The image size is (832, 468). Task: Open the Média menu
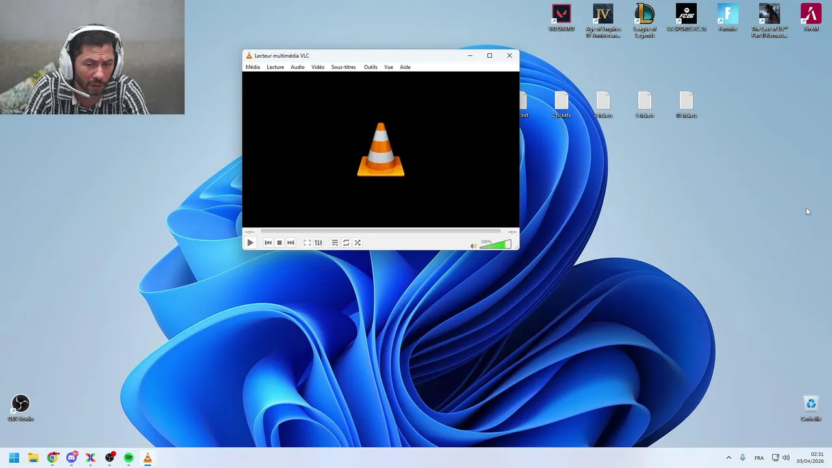[x=253, y=67]
